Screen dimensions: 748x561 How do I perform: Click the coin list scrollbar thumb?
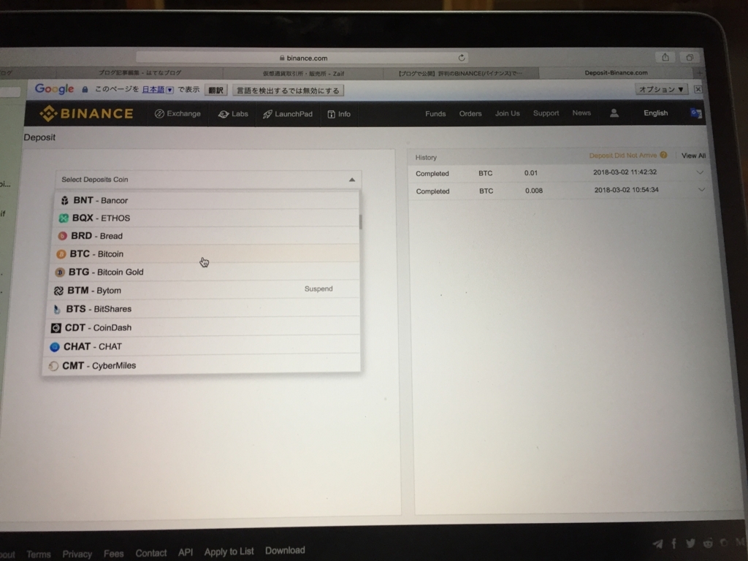pyautogui.click(x=360, y=222)
